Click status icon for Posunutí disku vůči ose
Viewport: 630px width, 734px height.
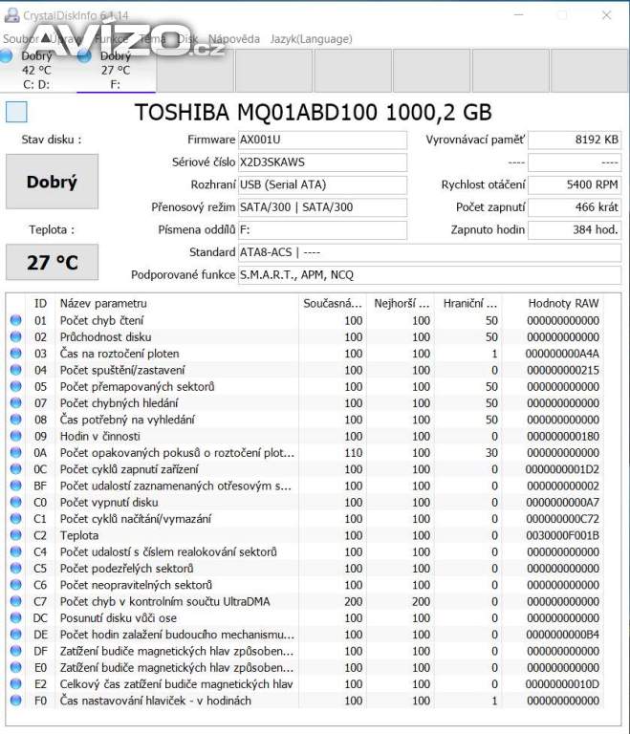(x=16, y=618)
